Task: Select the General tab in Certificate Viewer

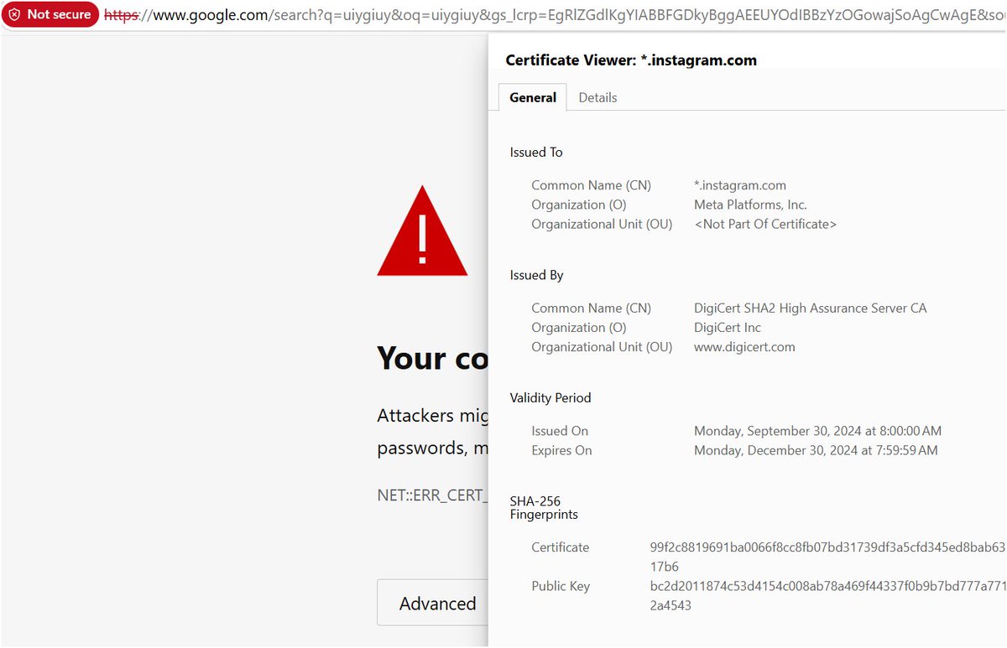Action: pyautogui.click(x=533, y=97)
